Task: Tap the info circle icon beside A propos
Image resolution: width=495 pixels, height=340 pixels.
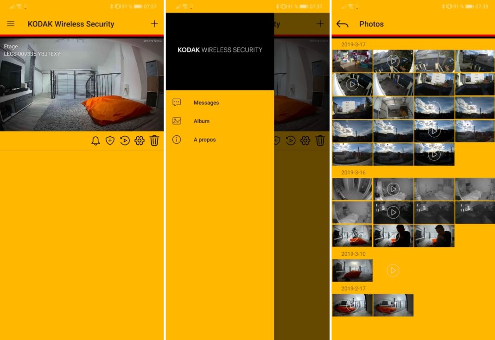Action: (177, 139)
